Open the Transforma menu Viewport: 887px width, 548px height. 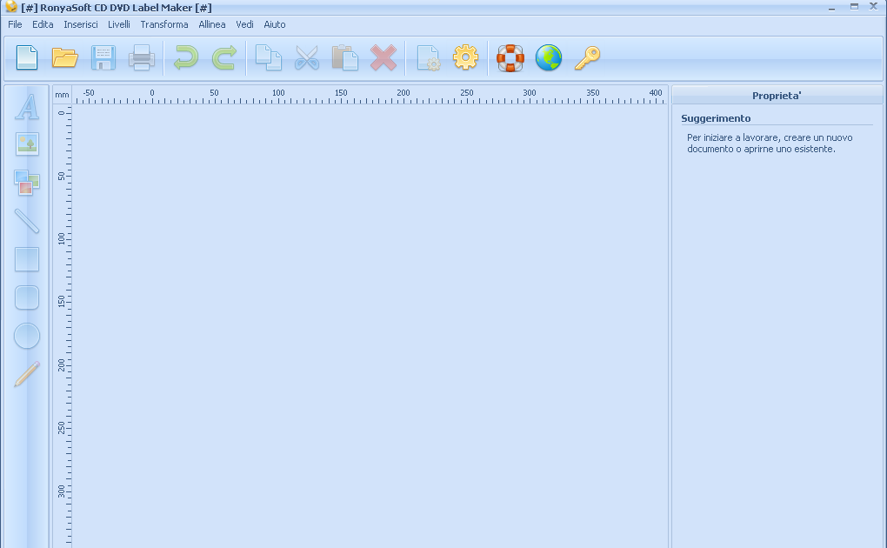(x=164, y=24)
